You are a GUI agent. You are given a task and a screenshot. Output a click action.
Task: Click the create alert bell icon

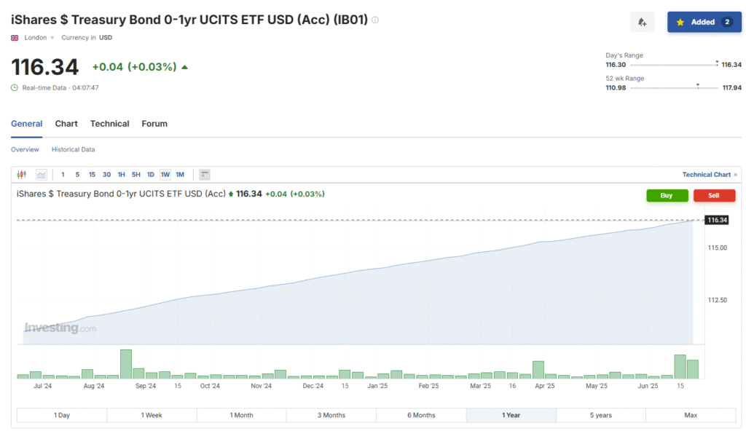(642, 23)
